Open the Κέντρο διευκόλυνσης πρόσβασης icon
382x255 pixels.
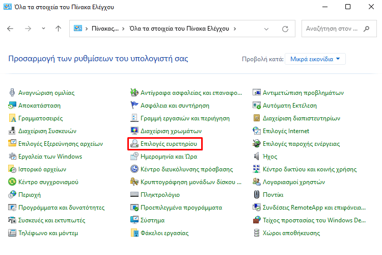pyautogui.click(x=134, y=169)
